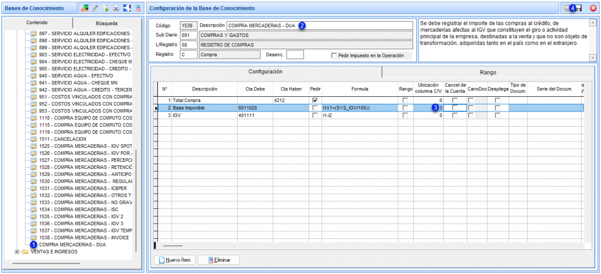This screenshot has height=274, width=601.
Task: Click the trash icon on Eliminar button
Action: pos(210,260)
